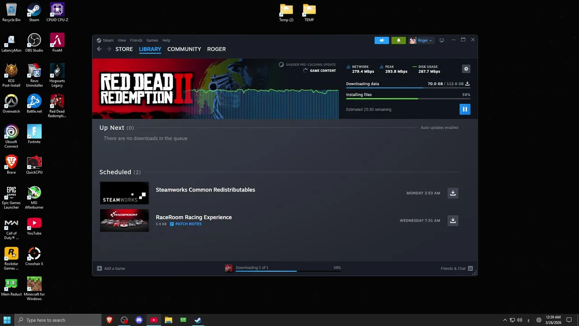The width and height of the screenshot is (579, 326).
Task: Open the Help menu
Action: tap(166, 40)
